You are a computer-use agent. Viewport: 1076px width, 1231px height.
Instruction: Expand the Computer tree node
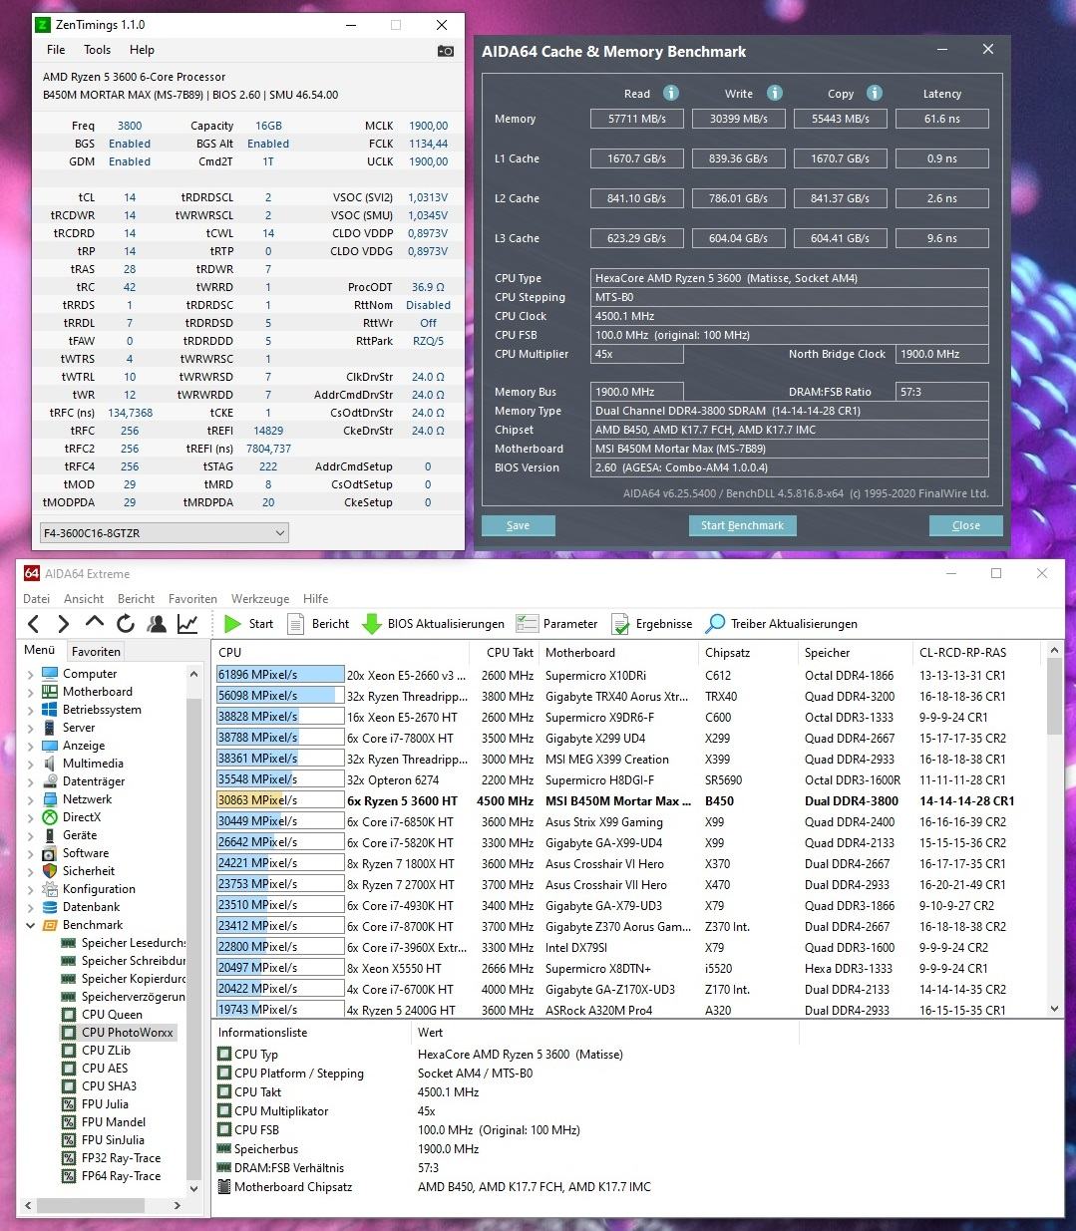(x=30, y=675)
